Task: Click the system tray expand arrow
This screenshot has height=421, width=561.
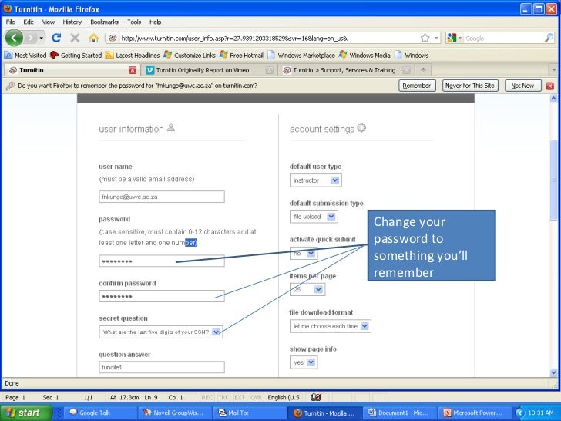Action: pos(520,413)
